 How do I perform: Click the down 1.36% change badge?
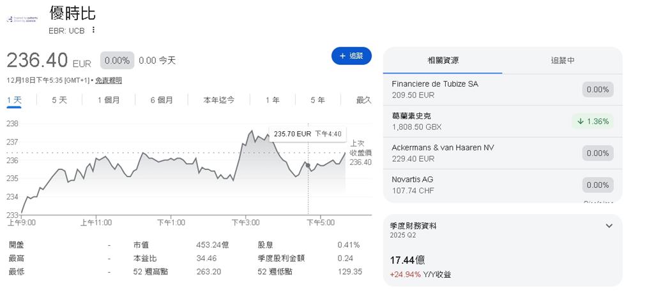pos(593,122)
